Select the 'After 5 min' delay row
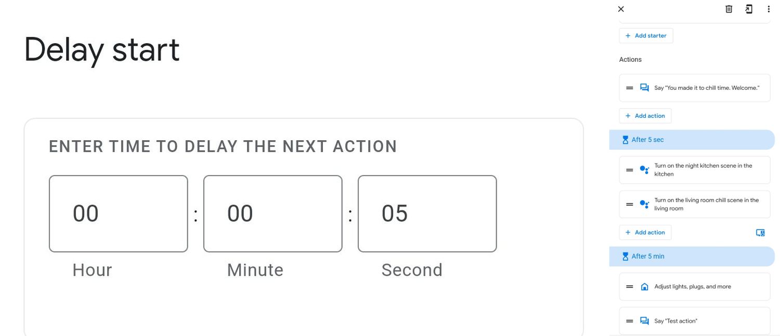The width and height of the screenshot is (780, 336). coord(692,256)
